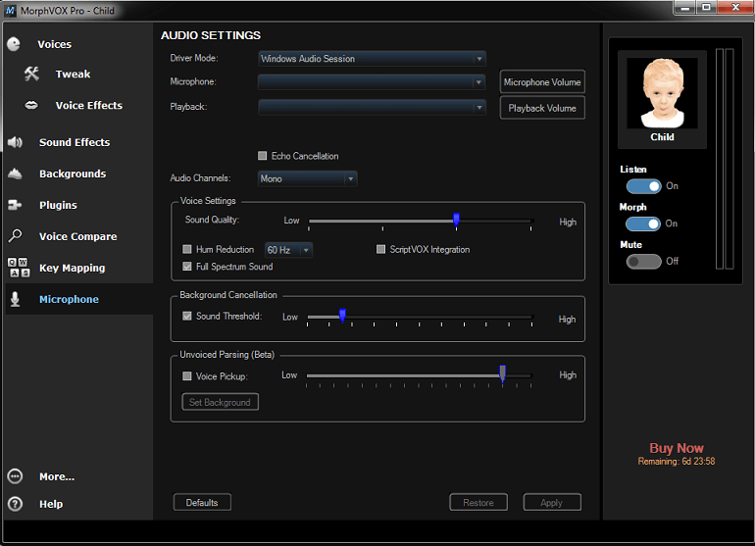Click the Help question mark icon
This screenshot has width=755, height=546.
click(15, 504)
